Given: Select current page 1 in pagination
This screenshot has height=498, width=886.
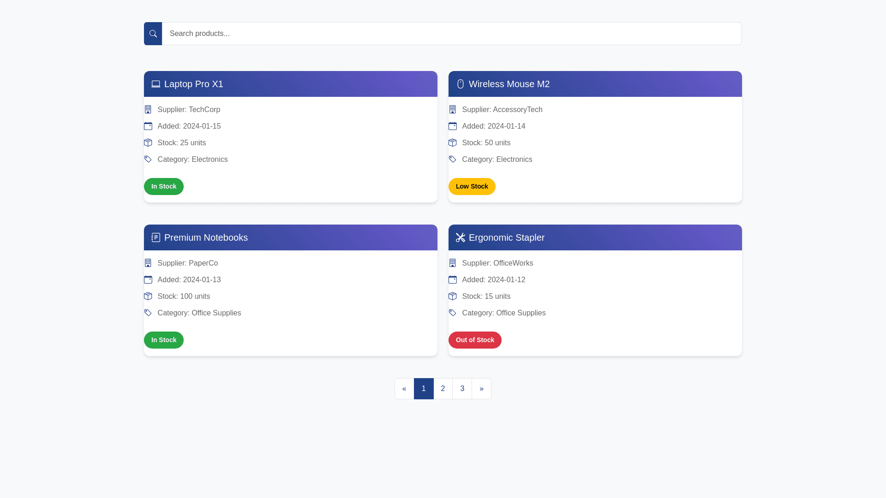Looking at the screenshot, I should point(423,389).
